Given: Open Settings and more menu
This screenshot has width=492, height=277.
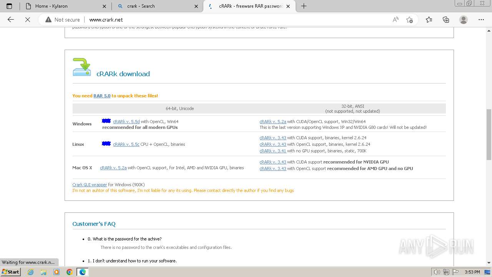Looking at the screenshot, I should pos(481,20).
